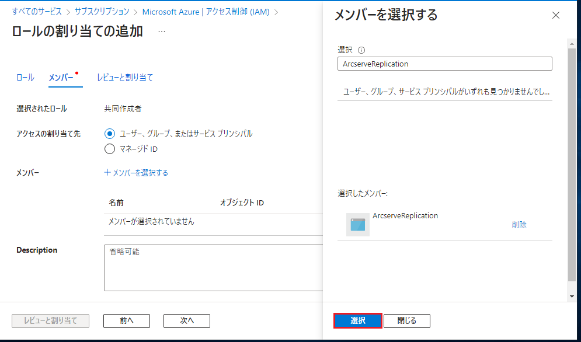Go back with the 前へ button

tap(127, 320)
